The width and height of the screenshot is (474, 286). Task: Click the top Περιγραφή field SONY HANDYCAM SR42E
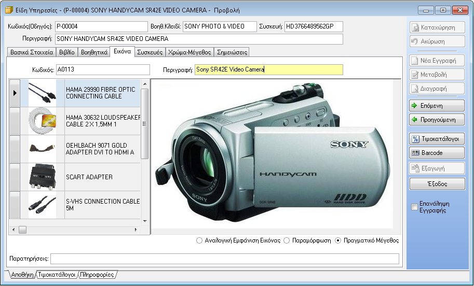(x=199, y=39)
